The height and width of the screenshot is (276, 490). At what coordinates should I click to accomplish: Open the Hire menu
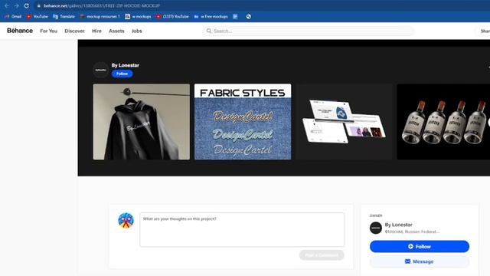[x=97, y=31]
